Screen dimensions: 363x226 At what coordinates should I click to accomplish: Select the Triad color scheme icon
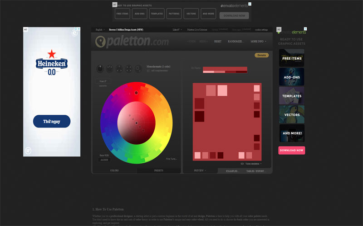coord(119,69)
